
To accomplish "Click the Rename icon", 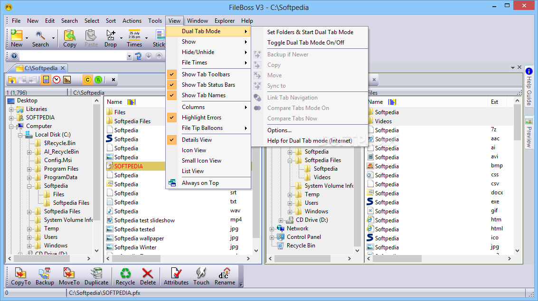I will click(x=225, y=277).
